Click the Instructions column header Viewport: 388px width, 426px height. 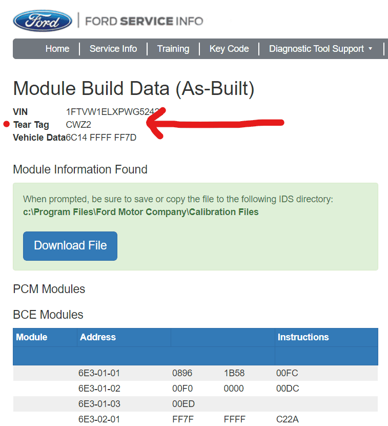[303, 337]
